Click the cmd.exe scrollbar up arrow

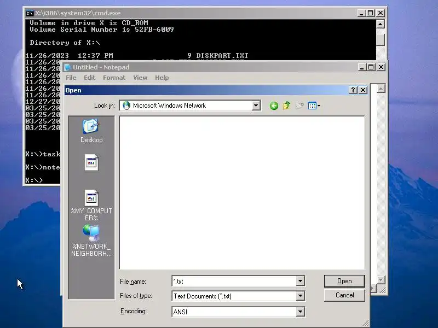380,24
